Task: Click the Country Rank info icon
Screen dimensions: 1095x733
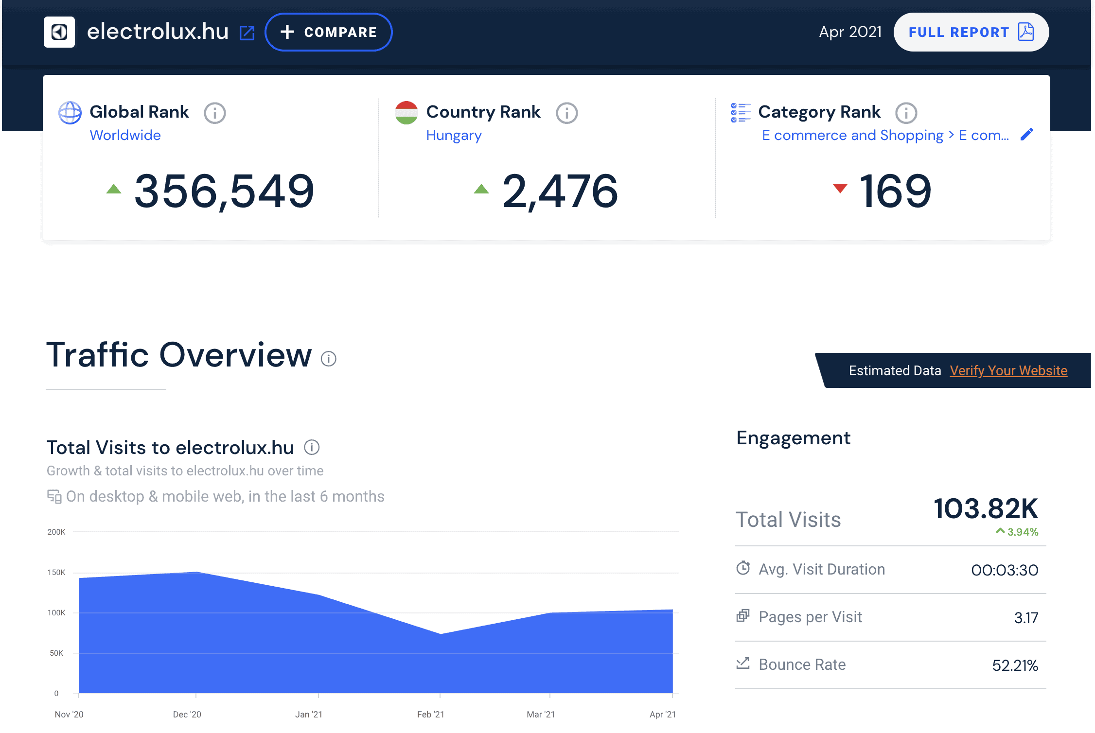Action: pos(566,113)
